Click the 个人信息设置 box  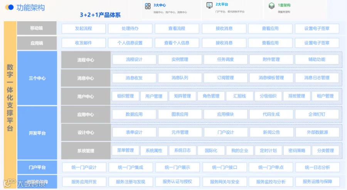130,43
